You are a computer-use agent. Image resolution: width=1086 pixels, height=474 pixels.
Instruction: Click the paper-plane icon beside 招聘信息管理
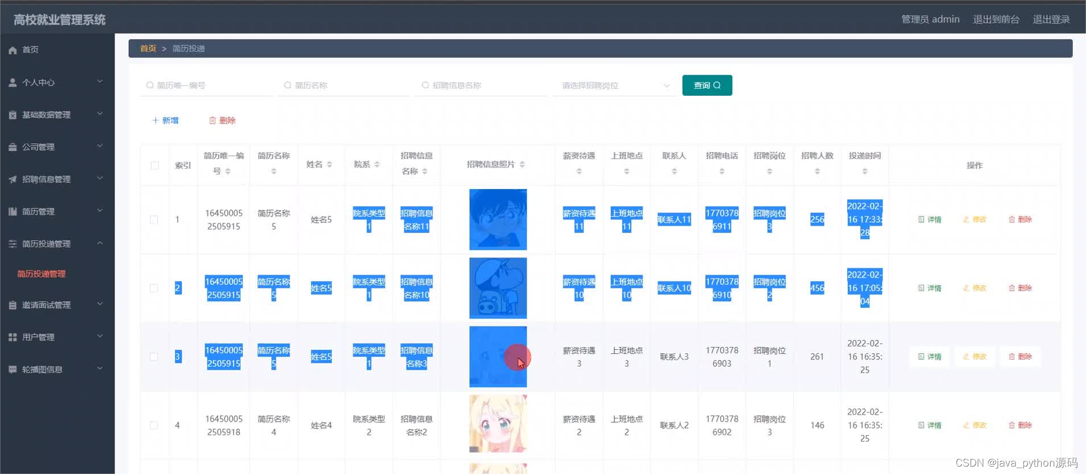[x=13, y=179]
